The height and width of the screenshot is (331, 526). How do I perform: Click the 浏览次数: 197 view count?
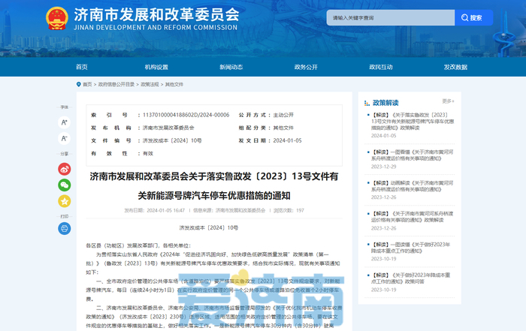tap(289, 210)
